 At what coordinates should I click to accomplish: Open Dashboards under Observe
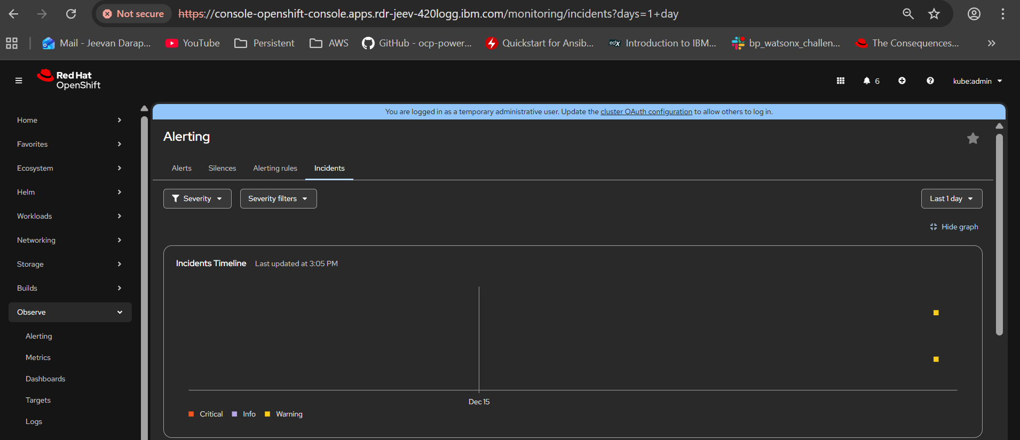45,379
